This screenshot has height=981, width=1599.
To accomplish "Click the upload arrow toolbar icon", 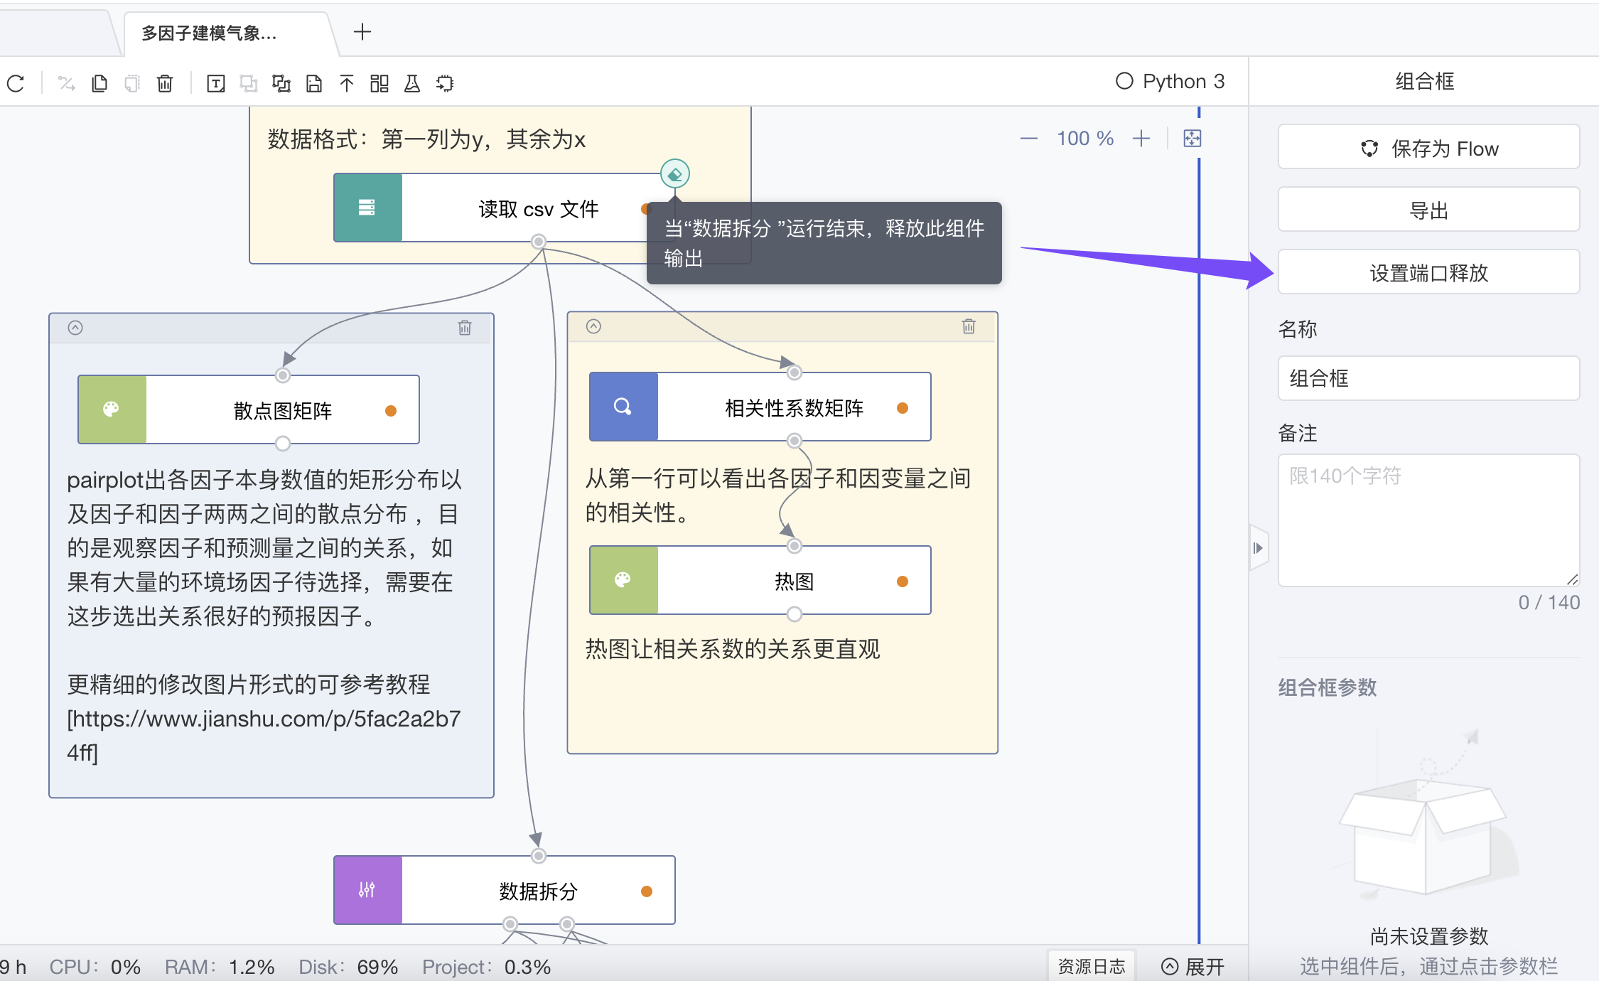I will [347, 83].
